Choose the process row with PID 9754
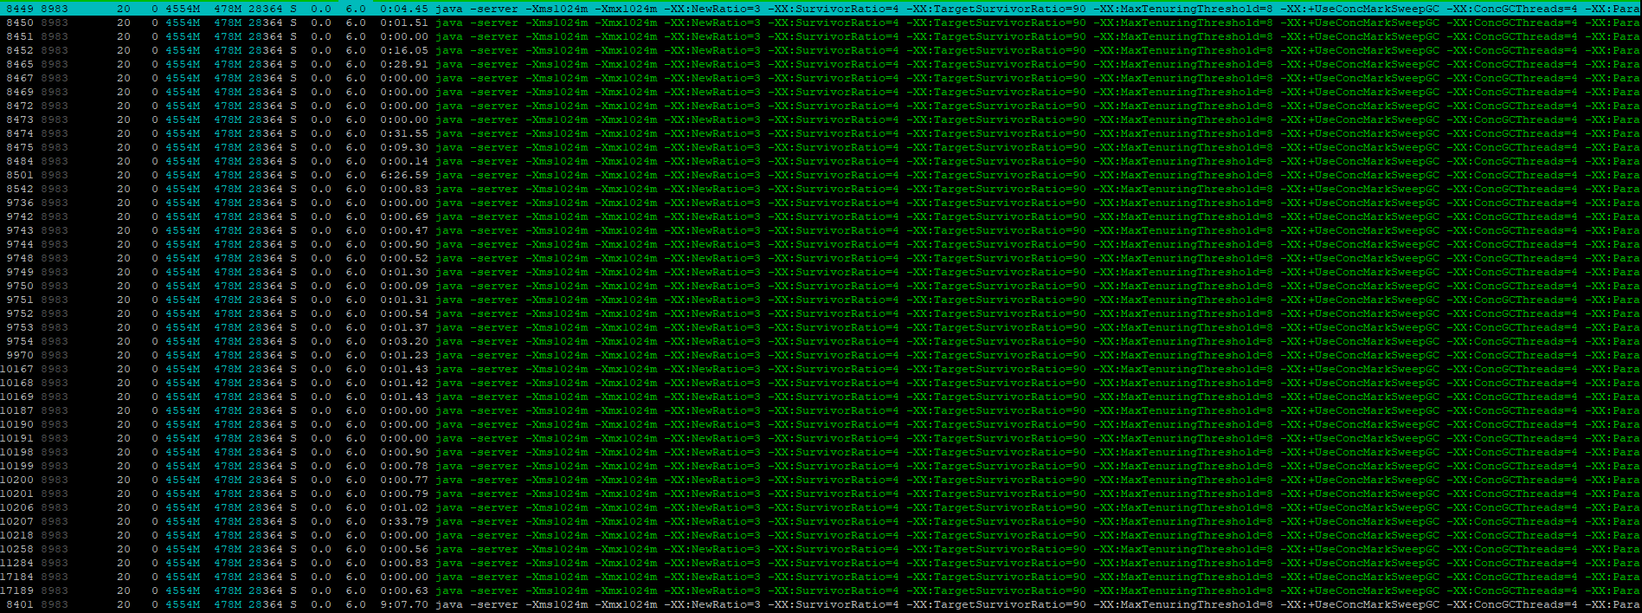The width and height of the screenshot is (1642, 613). [821, 341]
